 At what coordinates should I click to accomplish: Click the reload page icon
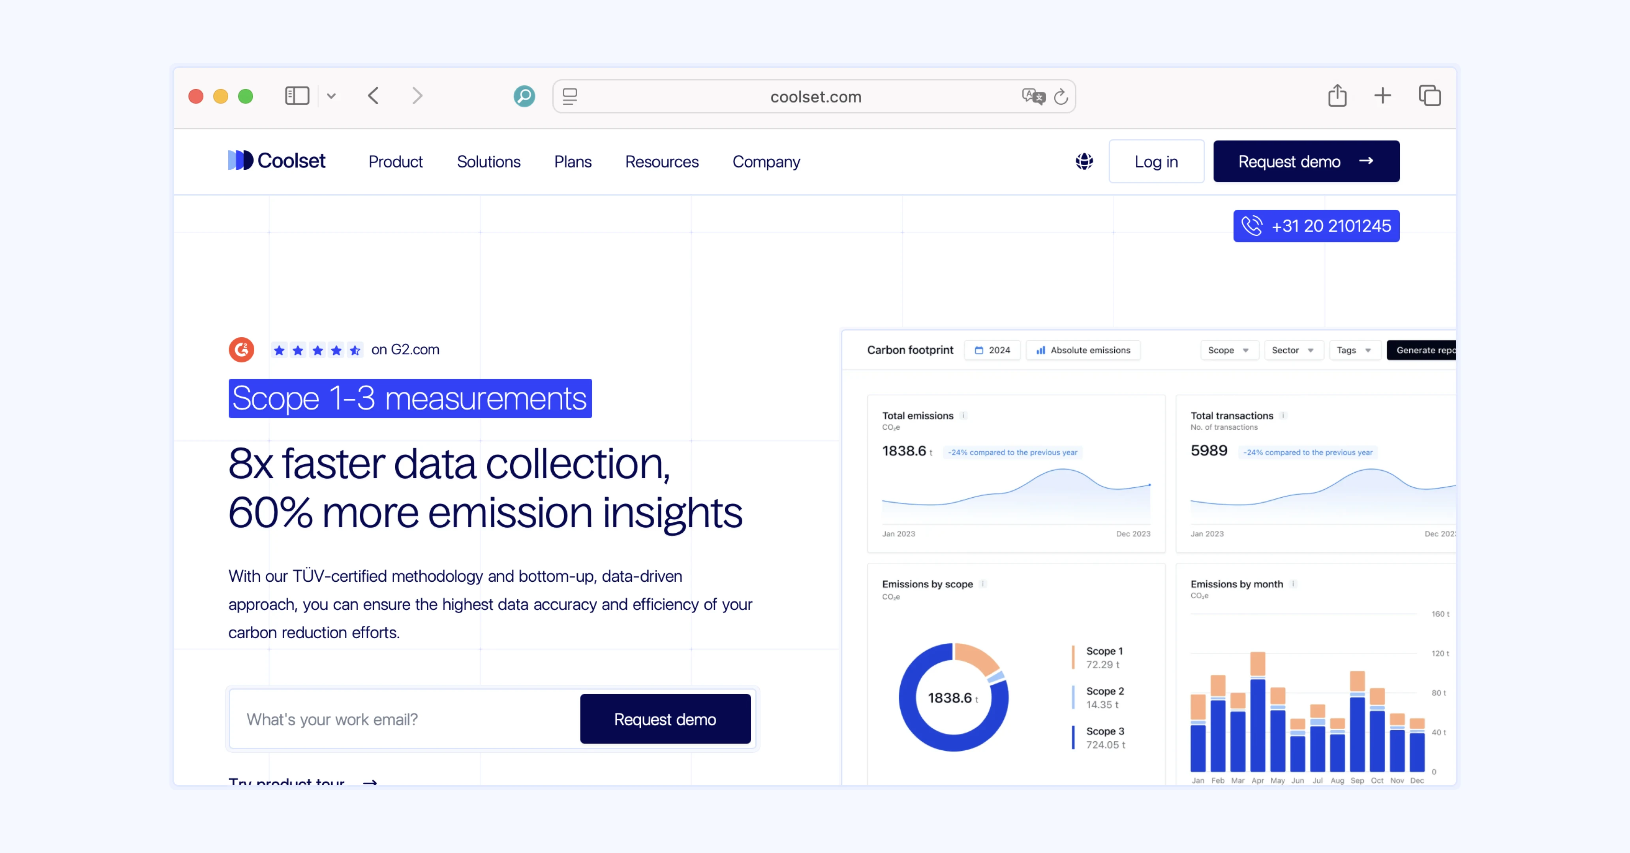(1061, 97)
